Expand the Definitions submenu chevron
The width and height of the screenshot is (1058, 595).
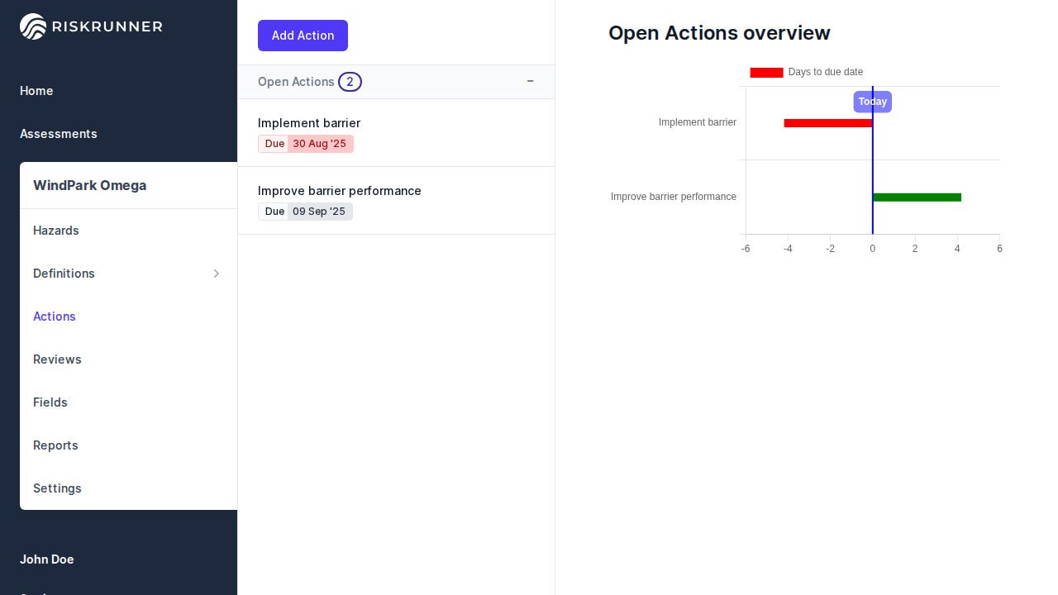tap(217, 274)
